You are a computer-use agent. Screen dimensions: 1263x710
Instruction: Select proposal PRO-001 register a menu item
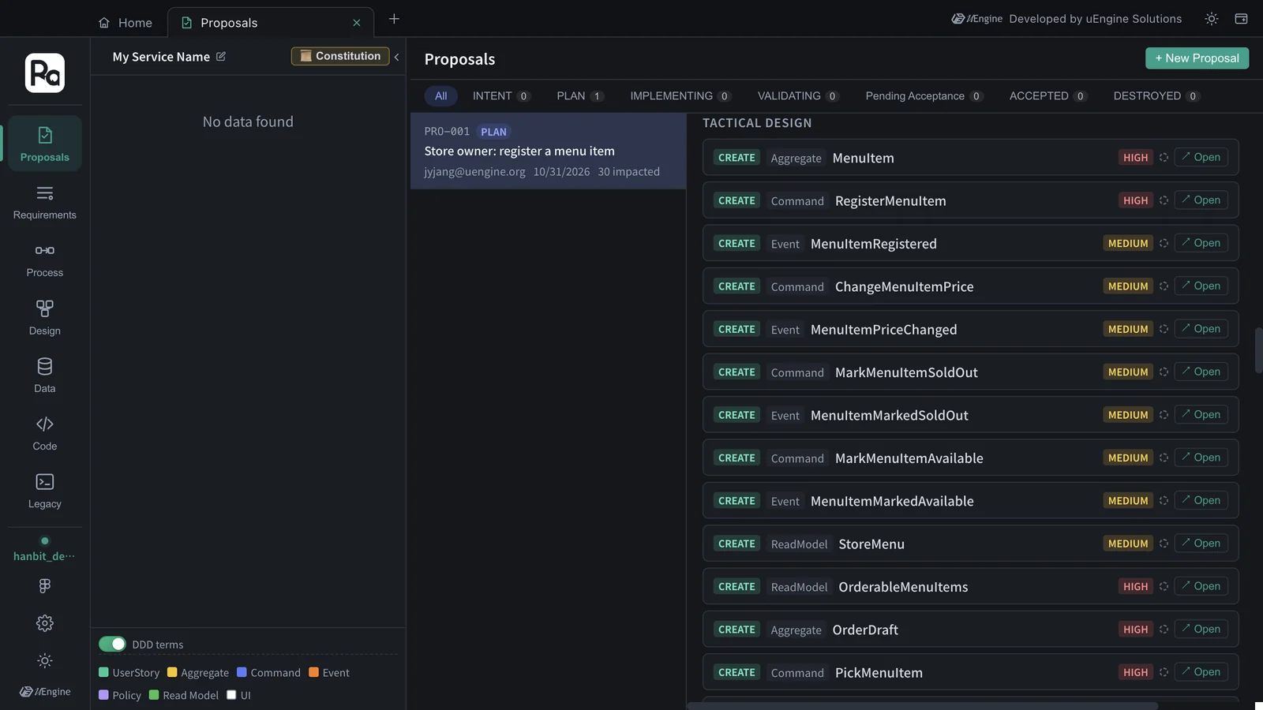(x=548, y=151)
